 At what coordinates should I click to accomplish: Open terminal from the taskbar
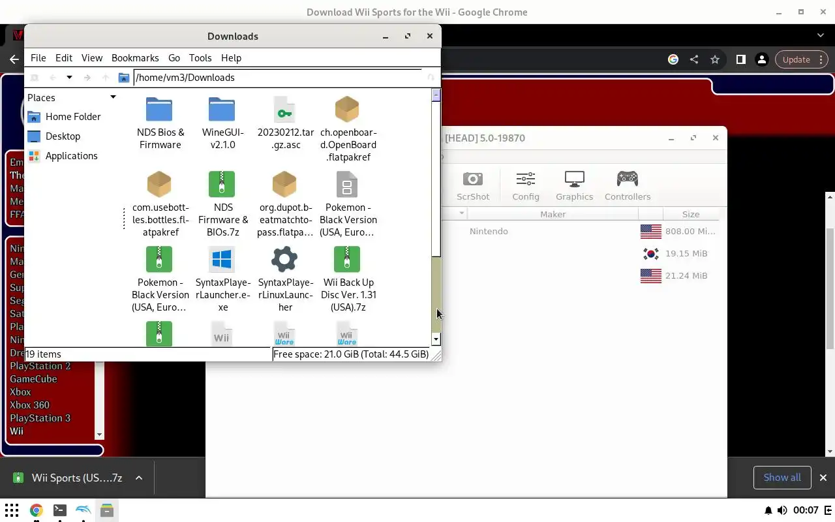tap(59, 510)
